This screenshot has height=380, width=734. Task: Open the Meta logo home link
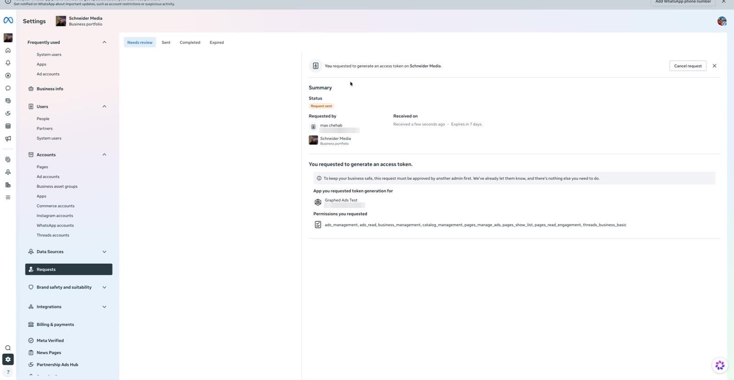8,20
